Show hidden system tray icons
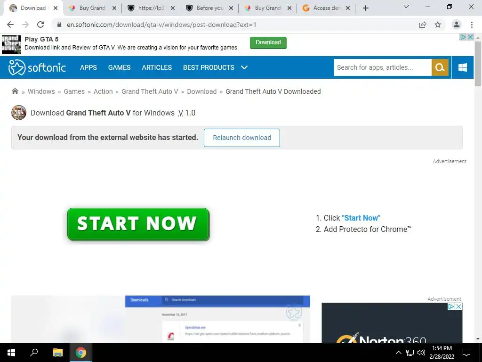The width and height of the screenshot is (482, 362). pos(398,353)
